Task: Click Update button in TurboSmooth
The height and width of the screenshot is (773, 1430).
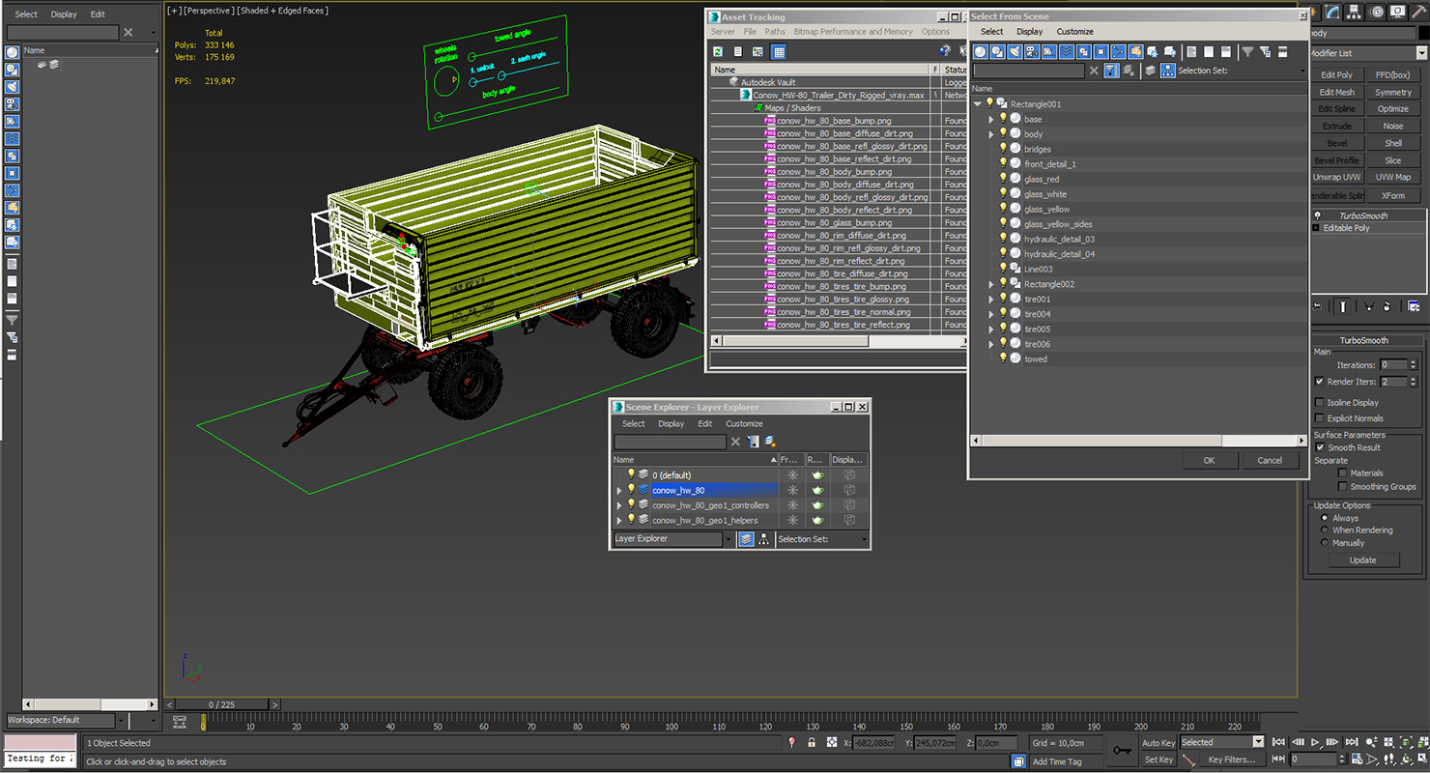Action: point(1362,560)
